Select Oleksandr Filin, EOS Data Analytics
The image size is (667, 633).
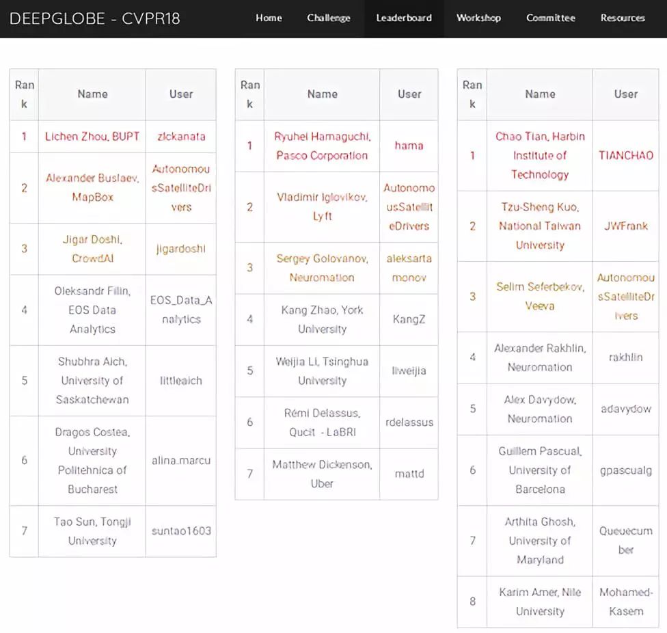coord(92,310)
